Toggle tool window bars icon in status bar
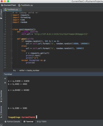Image resolution: width=103 pixels, height=126 pixels. pos(2,125)
